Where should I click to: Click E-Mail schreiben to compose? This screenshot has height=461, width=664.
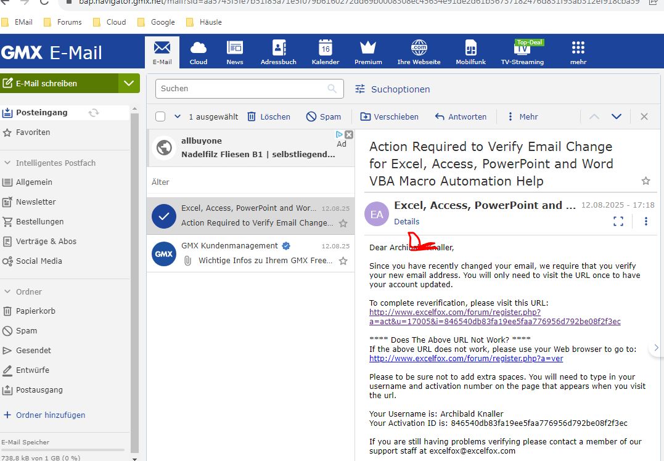pos(59,83)
